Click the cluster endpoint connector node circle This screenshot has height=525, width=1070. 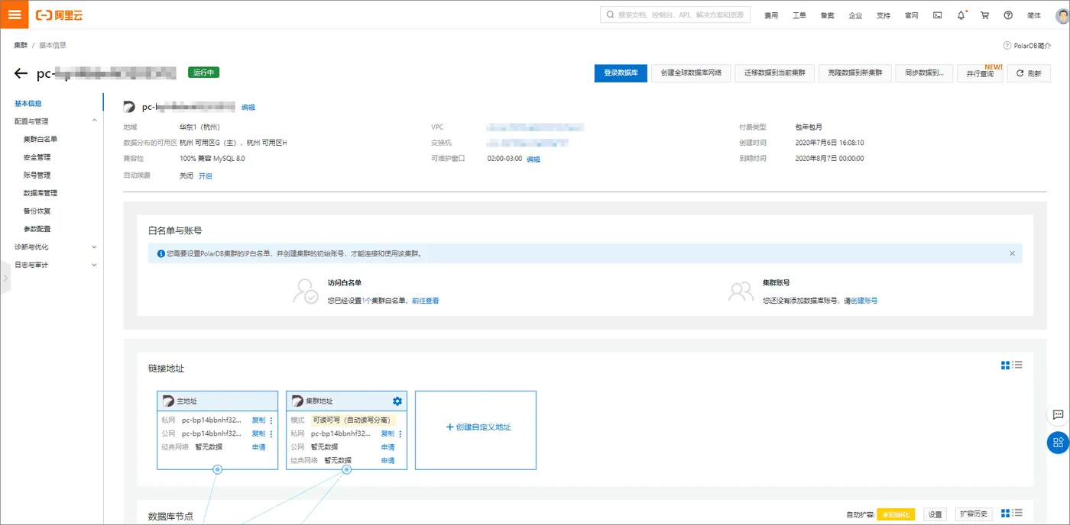pos(346,469)
